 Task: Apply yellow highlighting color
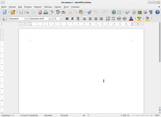point(139,19)
